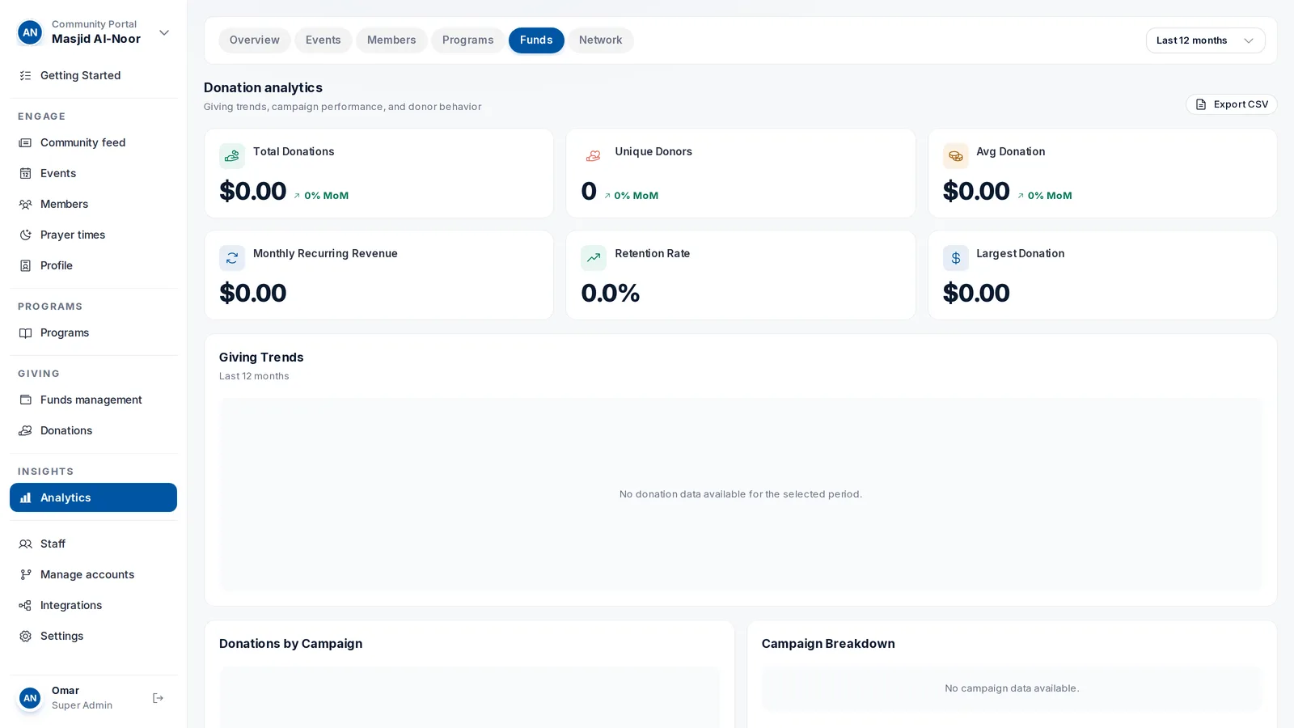This screenshot has width=1294, height=728.
Task: Click the Donations by Campaign heading
Action: 290,644
